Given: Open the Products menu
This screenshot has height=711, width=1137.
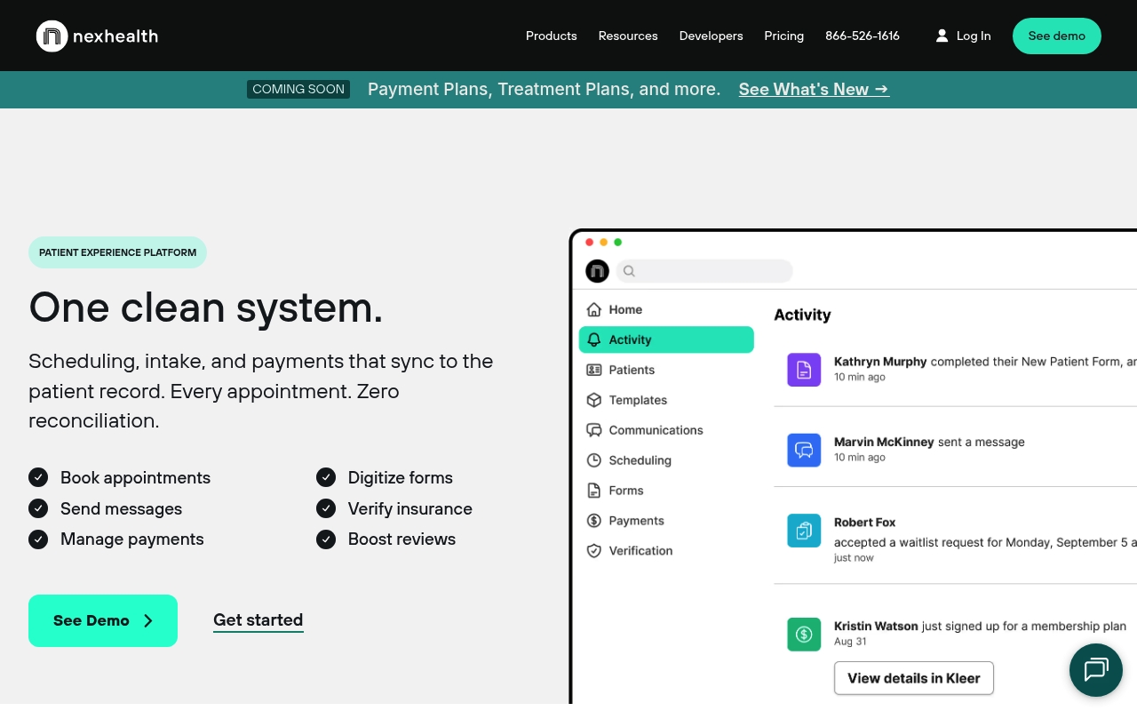Looking at the screenshot, I should pos(552,36).
